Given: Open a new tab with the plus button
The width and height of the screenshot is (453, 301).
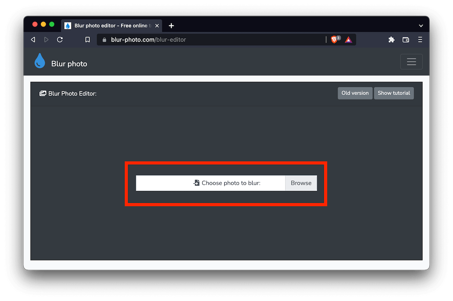Looking at the screenshot, I should [x=171, y=26].
